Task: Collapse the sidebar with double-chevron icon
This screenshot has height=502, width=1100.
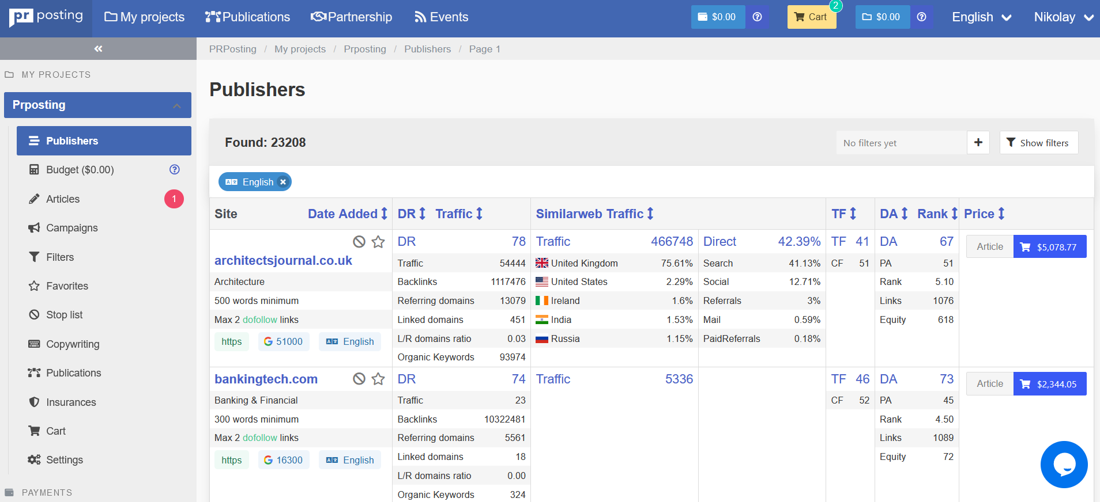Action: click(x=98, y=49)
